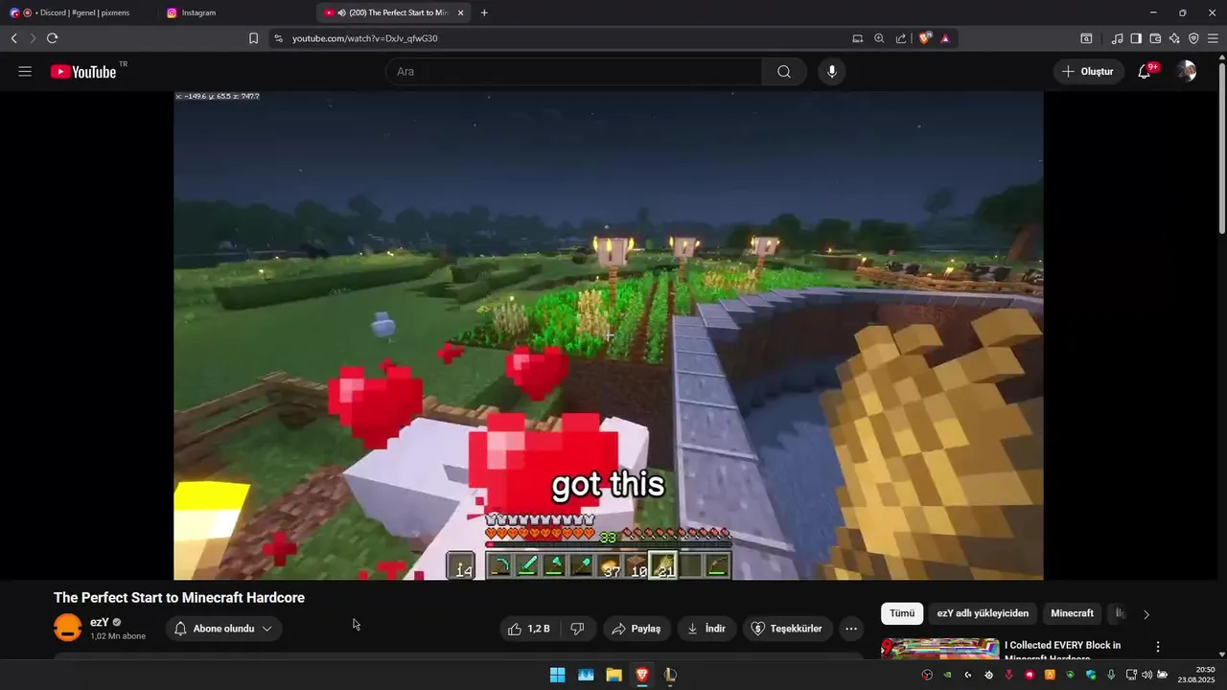This screenshot has width=1227, height=690.
Task: Click the Oluştur create button
Action: (x=1088, y=72)
